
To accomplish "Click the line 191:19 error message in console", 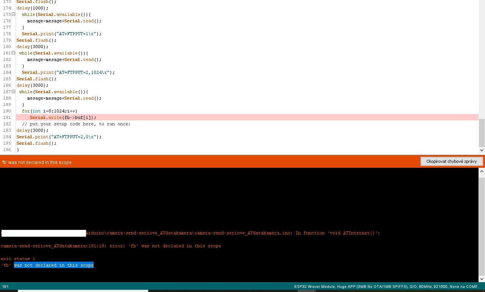I will pyautogui.click(x=111, y=246).
